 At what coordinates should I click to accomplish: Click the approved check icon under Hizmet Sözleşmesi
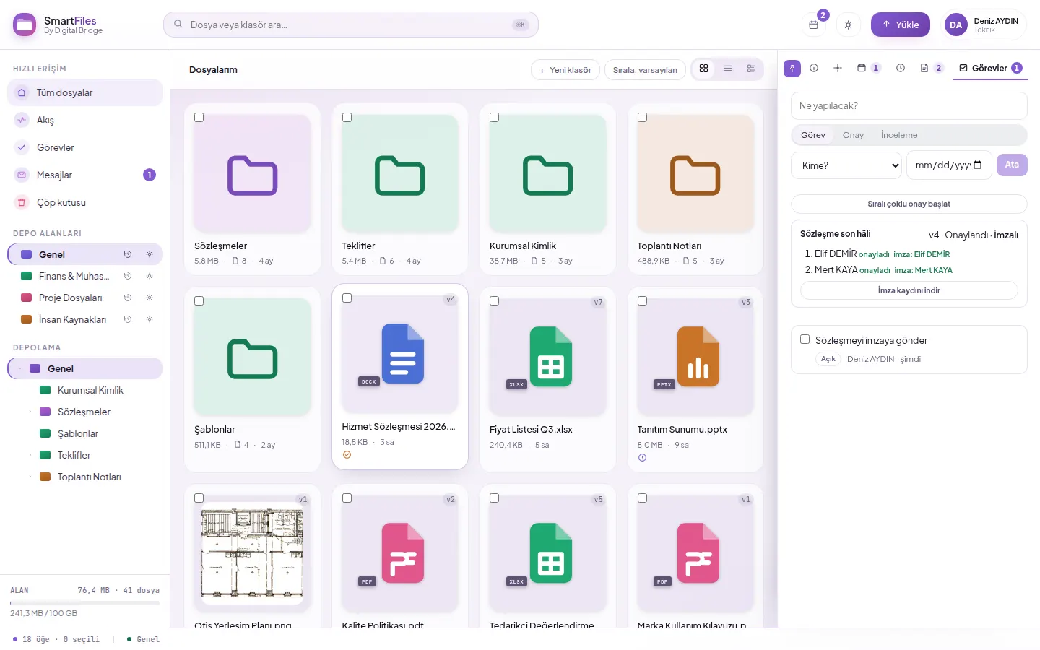(x=347, y=455)
